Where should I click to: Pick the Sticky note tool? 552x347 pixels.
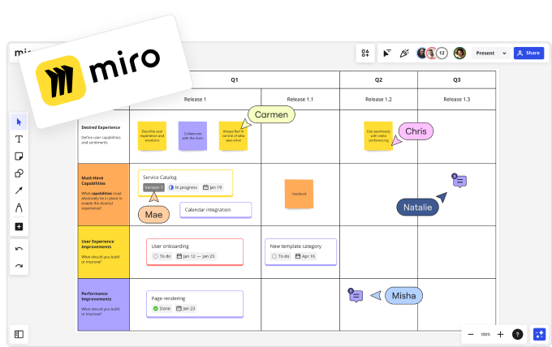point(19,156)
